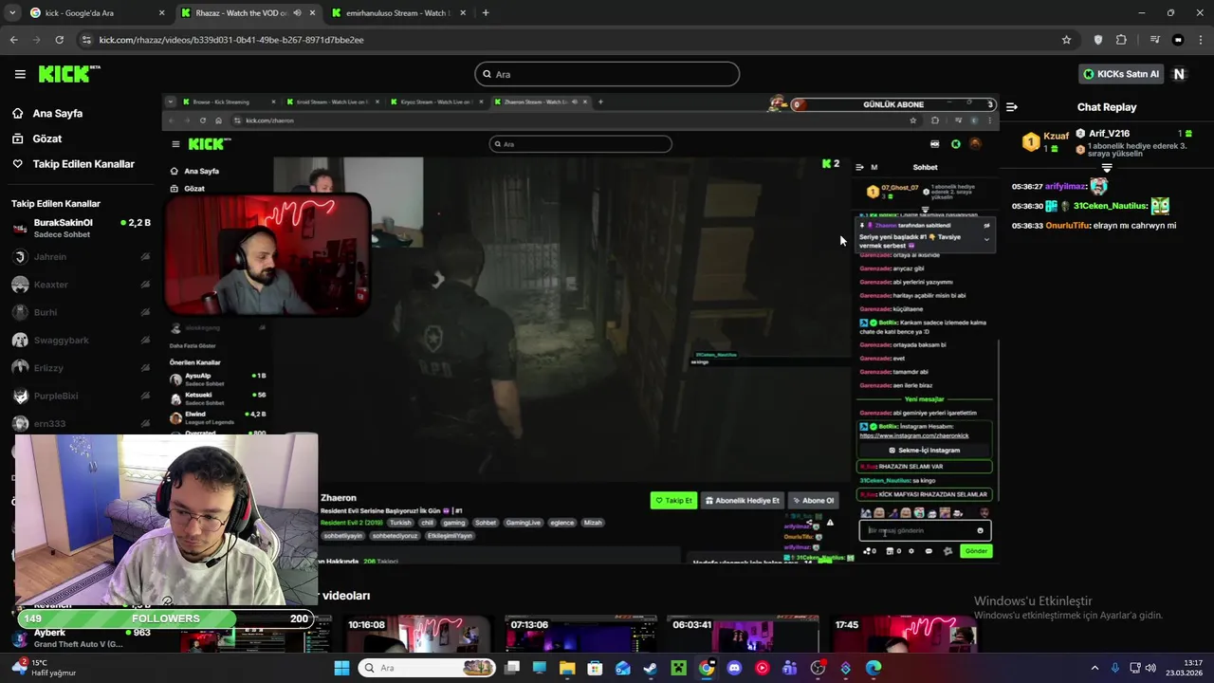
Task: Click the Windows taskbar Ara search box
Action: 429,668
